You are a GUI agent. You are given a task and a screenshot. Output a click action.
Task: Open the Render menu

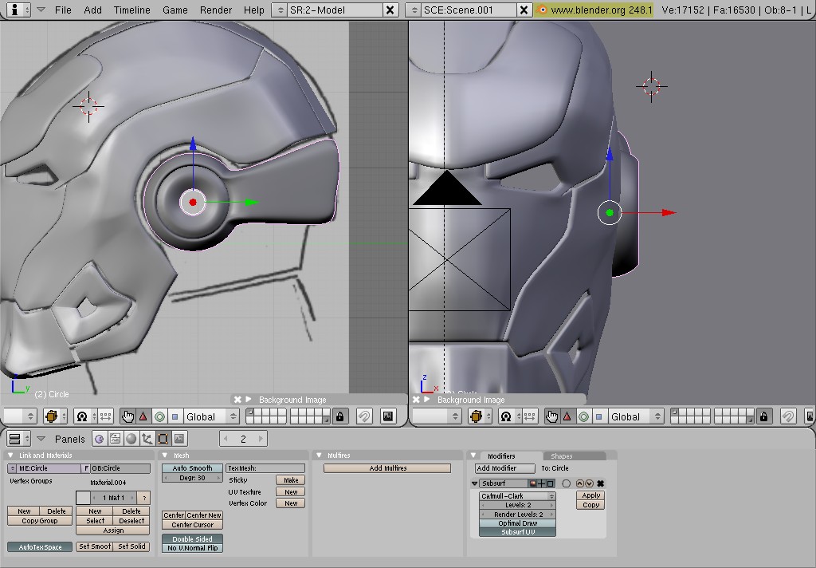click(216, 10)
